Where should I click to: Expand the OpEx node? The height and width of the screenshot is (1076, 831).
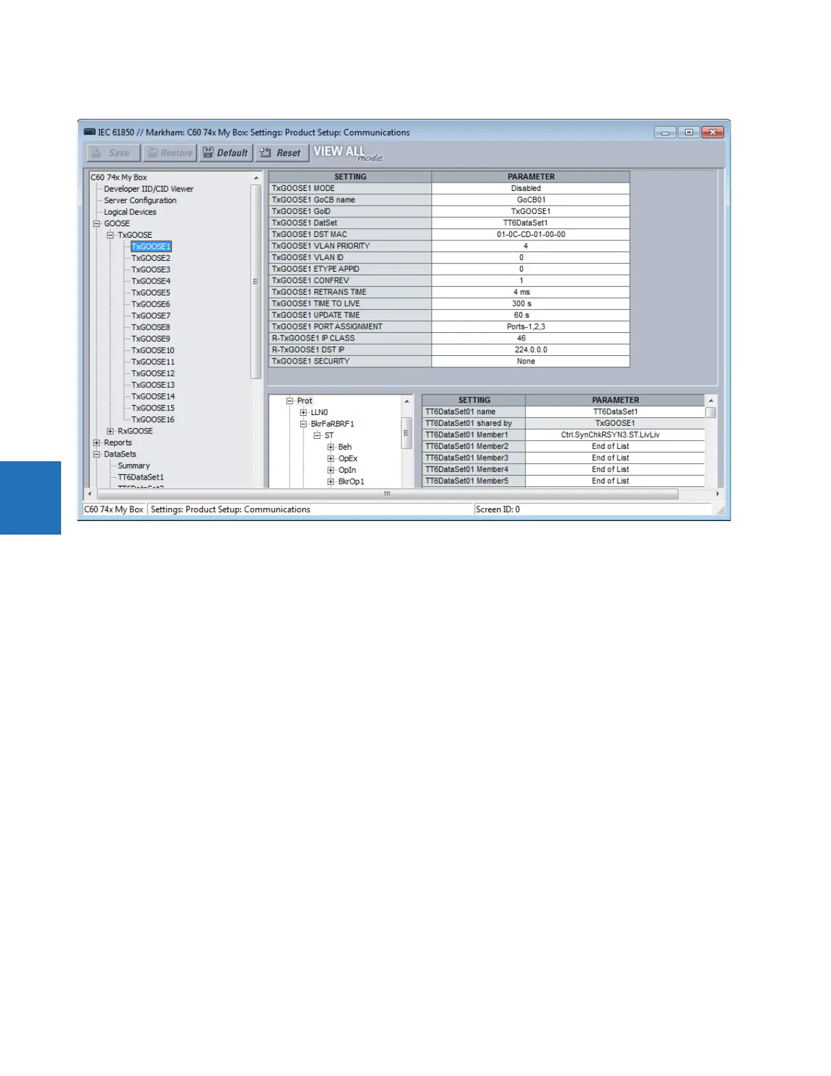coord(331,459)
